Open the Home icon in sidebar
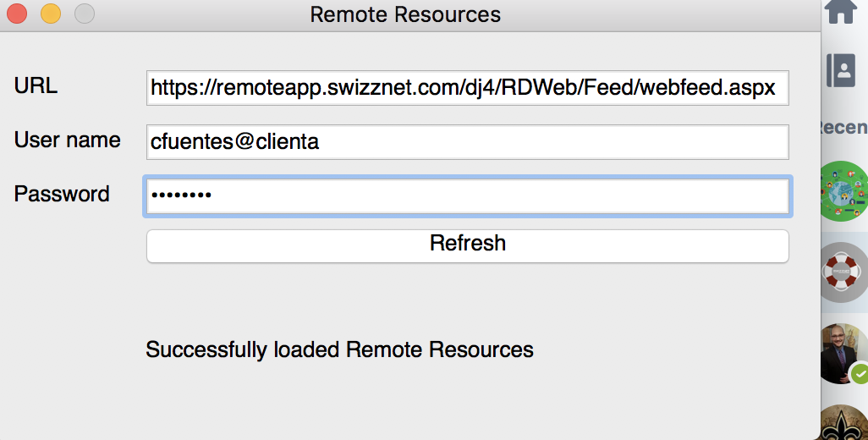Image resolution: width=868 pixels, height=440 pixels. (x=841, y=11)
